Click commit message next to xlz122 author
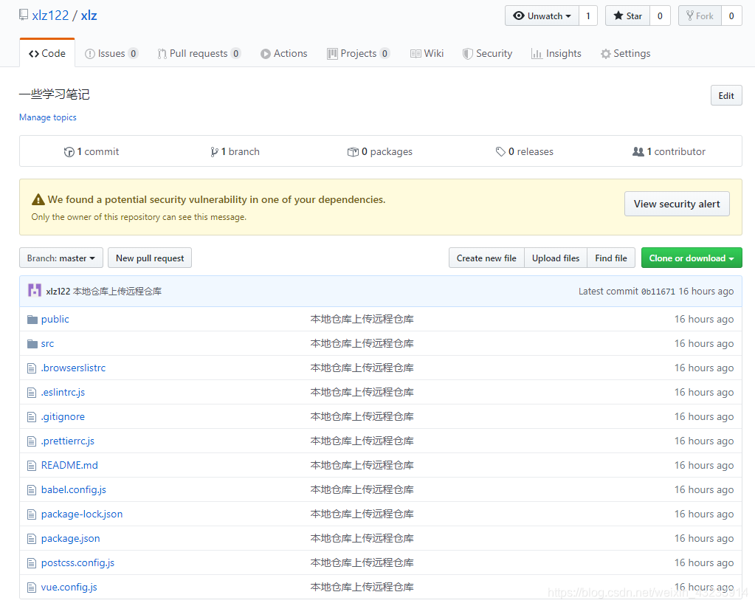Viewport: 755px width, 606px height. coord(117,292)
